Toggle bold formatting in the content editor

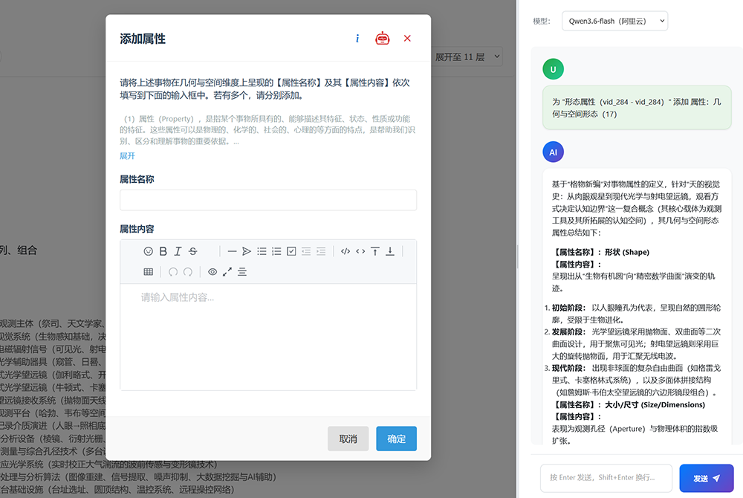(x=163, y=251)
